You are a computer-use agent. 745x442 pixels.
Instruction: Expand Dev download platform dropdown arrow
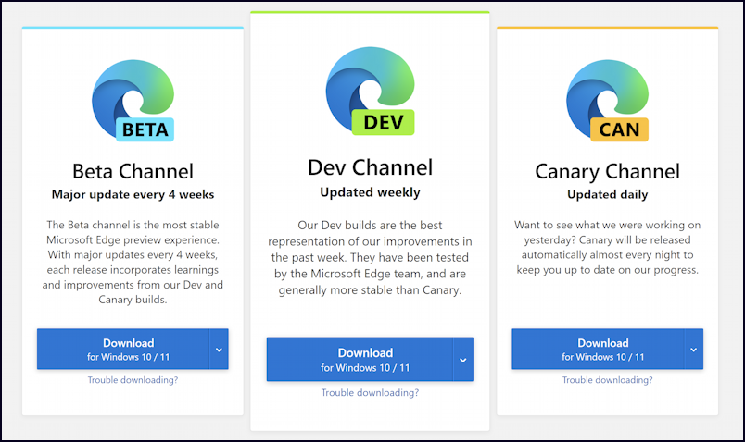tap(463, 360)
